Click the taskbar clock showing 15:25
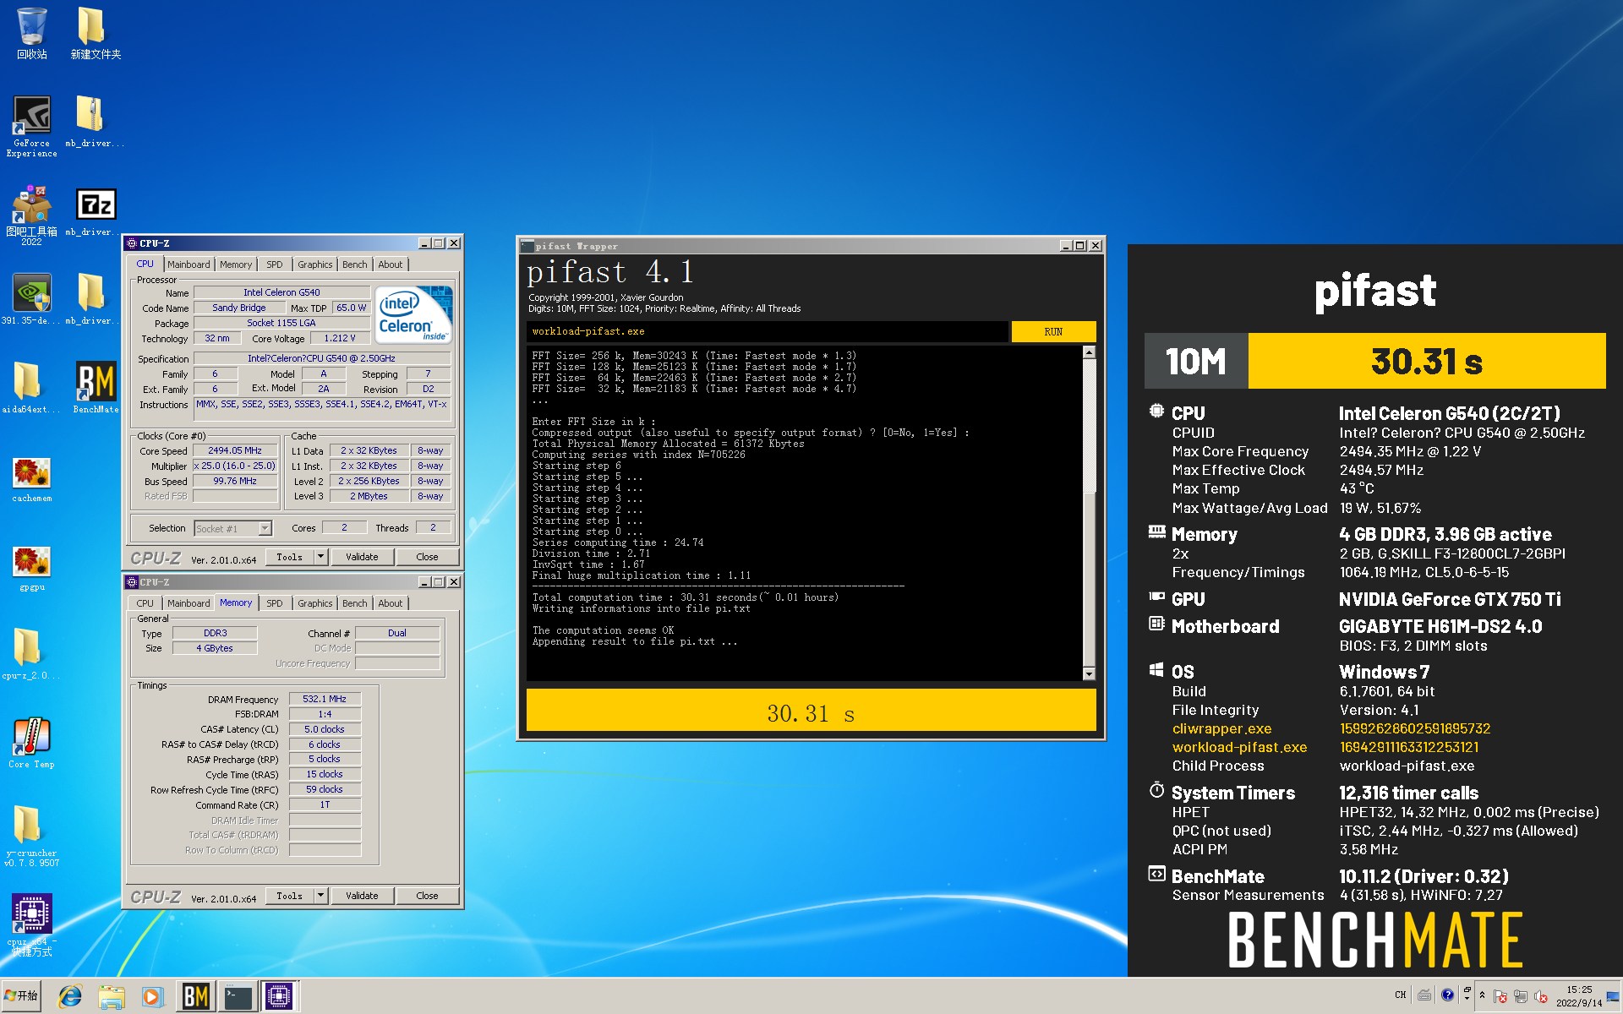 (1578, 996)
